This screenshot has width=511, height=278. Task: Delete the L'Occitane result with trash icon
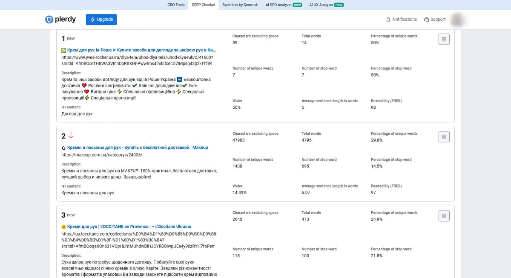click(444, 216)
